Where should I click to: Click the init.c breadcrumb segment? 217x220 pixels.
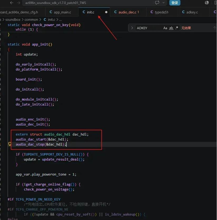pos(50,20)
